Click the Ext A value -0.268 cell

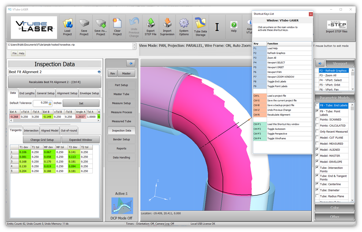pos(15,117)
